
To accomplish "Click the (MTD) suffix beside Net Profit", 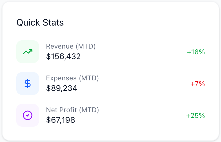I will click(89, 110).
